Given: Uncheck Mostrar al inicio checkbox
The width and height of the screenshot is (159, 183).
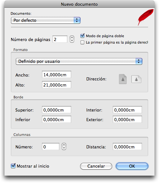Looking at the screenshot, I should (13, 166).
